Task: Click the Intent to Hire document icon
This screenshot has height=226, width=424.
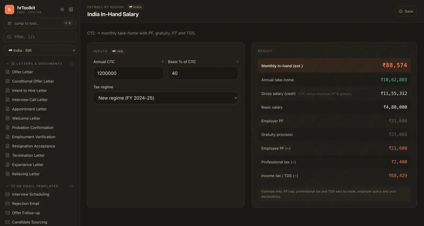Action: [8, 90]
